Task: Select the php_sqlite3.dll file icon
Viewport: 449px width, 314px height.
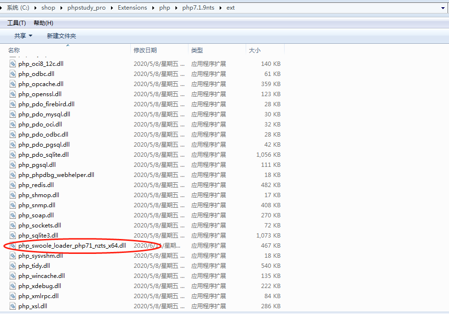Action: pos(13,236)
